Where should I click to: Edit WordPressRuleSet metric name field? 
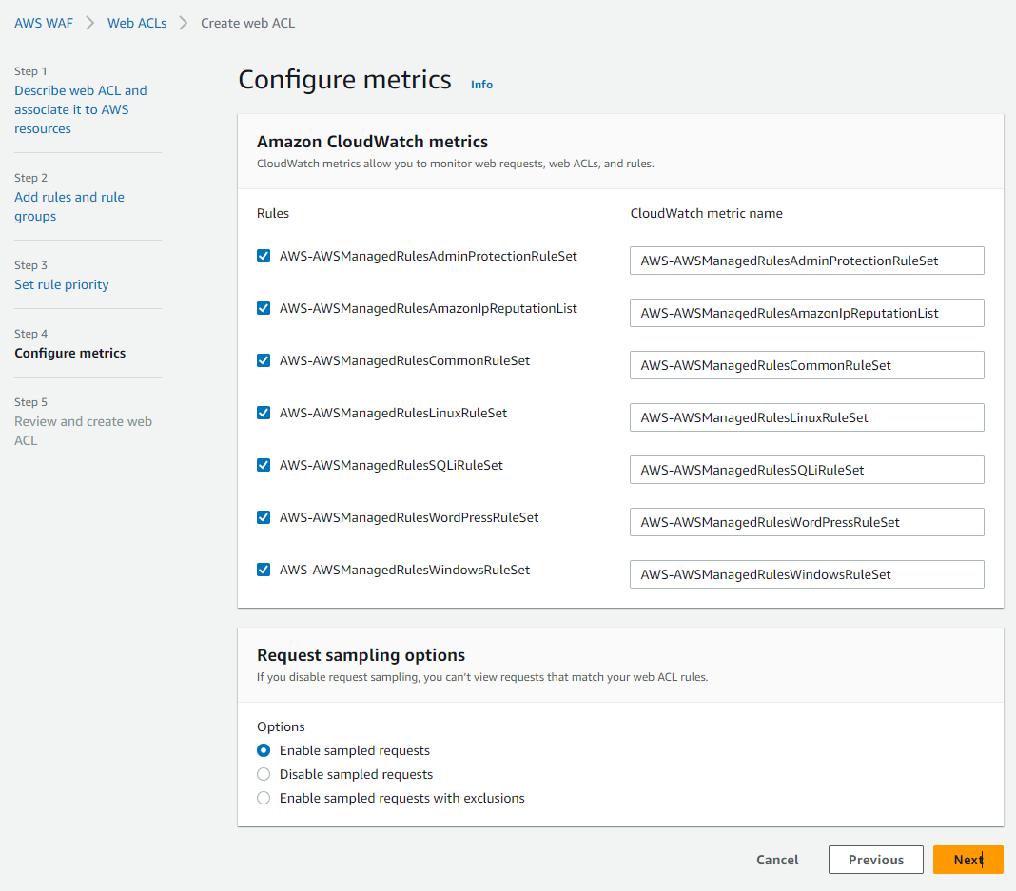pos(807,523)
